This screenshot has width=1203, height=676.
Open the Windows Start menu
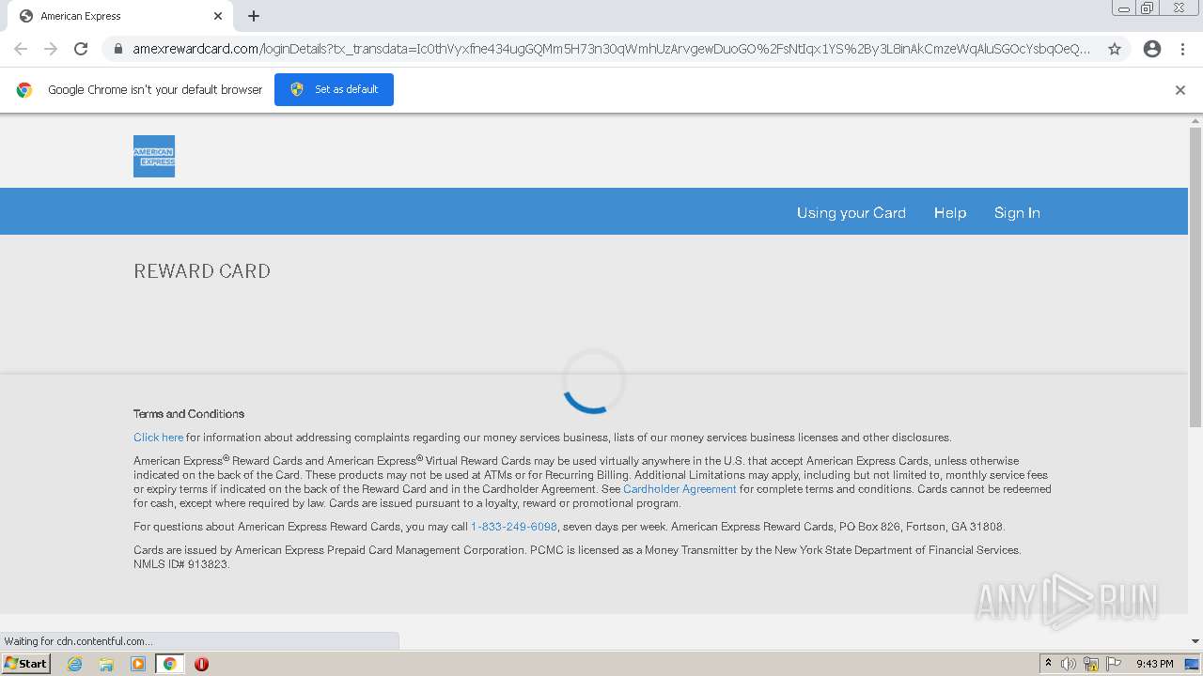coord(26,664)
